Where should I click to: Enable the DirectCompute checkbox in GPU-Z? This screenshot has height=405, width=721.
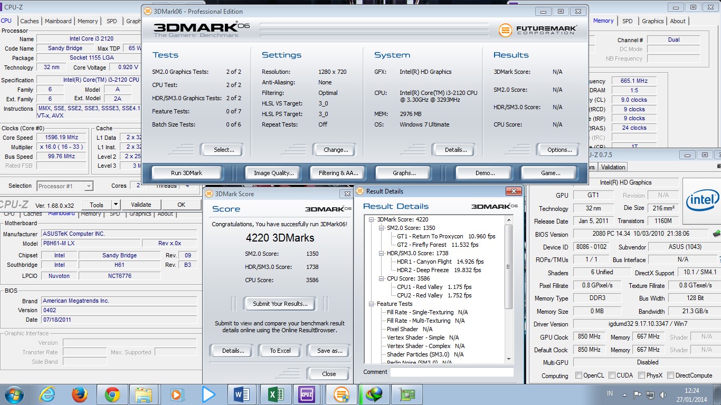point(670,375)
